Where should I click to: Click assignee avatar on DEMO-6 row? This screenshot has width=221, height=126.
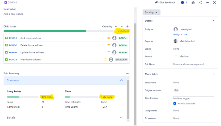(111, 60)
